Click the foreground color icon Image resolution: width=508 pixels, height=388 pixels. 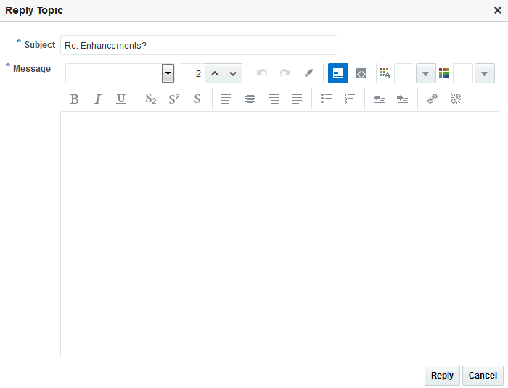(385, 73)
